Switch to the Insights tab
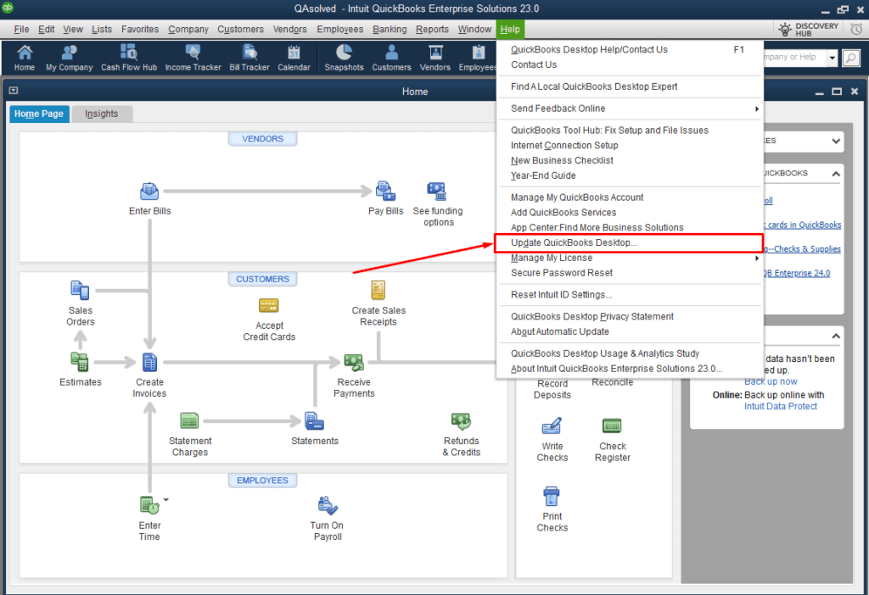This screenshot has height=595, width=869. coord(102,112)
